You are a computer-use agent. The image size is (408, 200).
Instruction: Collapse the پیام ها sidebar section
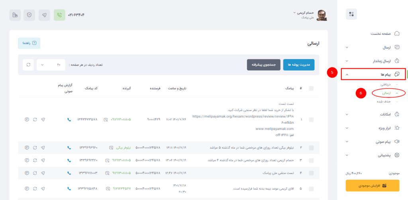tap(373, 74)
